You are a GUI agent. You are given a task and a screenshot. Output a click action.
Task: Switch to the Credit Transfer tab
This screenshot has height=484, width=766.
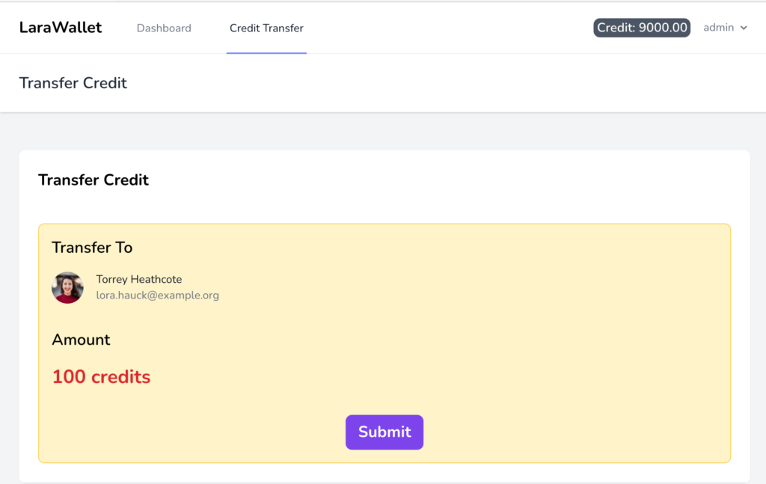(x=266, y=28)
